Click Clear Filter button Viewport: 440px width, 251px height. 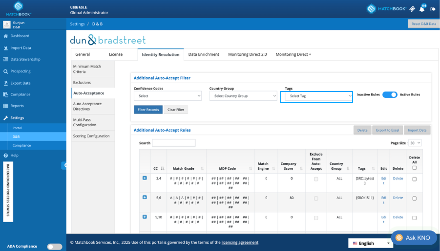click(176, 110)
